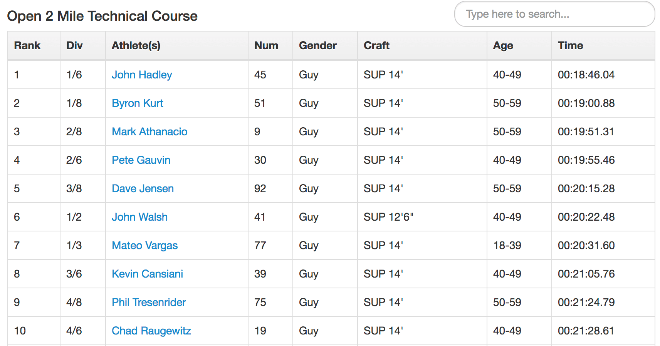Viewport: 660px width, 346px height.
Task: Open John Hadley's athlete link
Action: tap(142, 75)
